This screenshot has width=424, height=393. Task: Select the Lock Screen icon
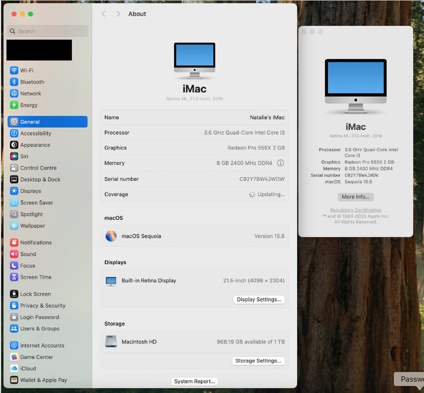pyautogui.click(x=14, y=294)
